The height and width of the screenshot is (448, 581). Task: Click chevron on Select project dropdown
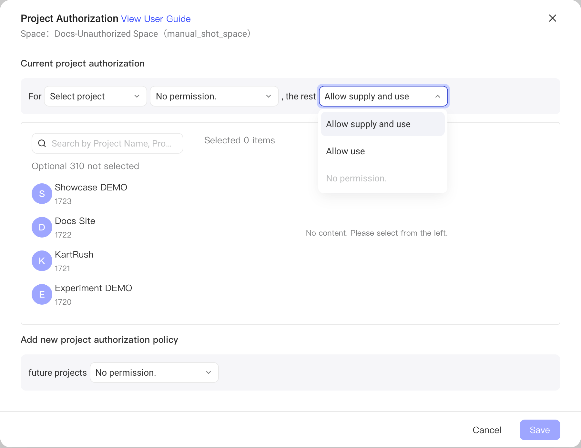tap(137, 96)
